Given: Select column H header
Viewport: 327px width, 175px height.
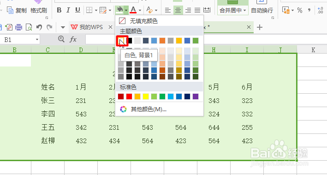Looking at the screenshot, I should (214, 50).
